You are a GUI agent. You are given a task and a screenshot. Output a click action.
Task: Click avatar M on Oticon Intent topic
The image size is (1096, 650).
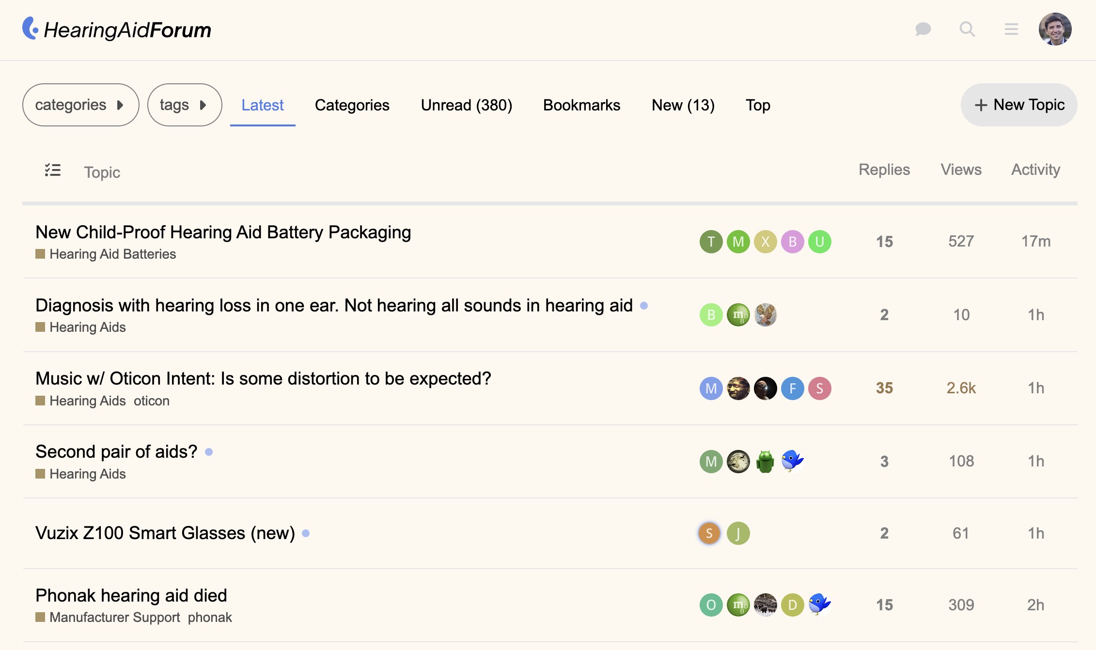click(711, 388)
